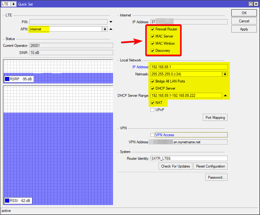Image resolution: width=260 pixels, height=215 pixels.
Task: Enable the UPnP checkbox
Action: (x=152, y=110)
